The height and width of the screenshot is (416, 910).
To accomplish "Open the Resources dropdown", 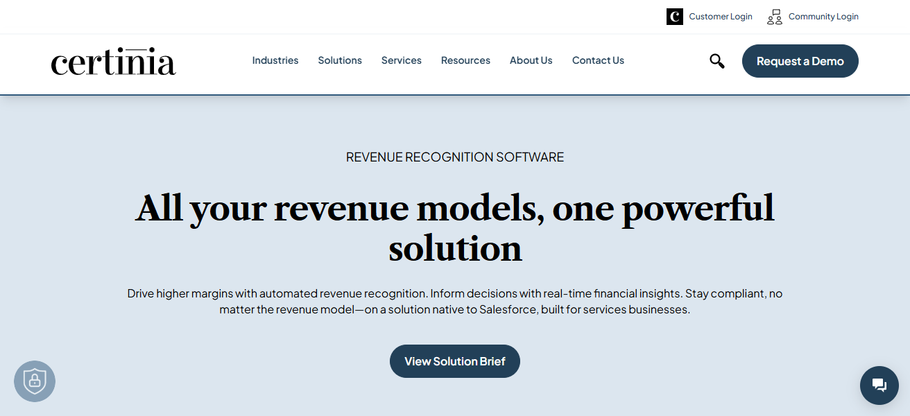I will pyautogui.click(x=465, y=60).
